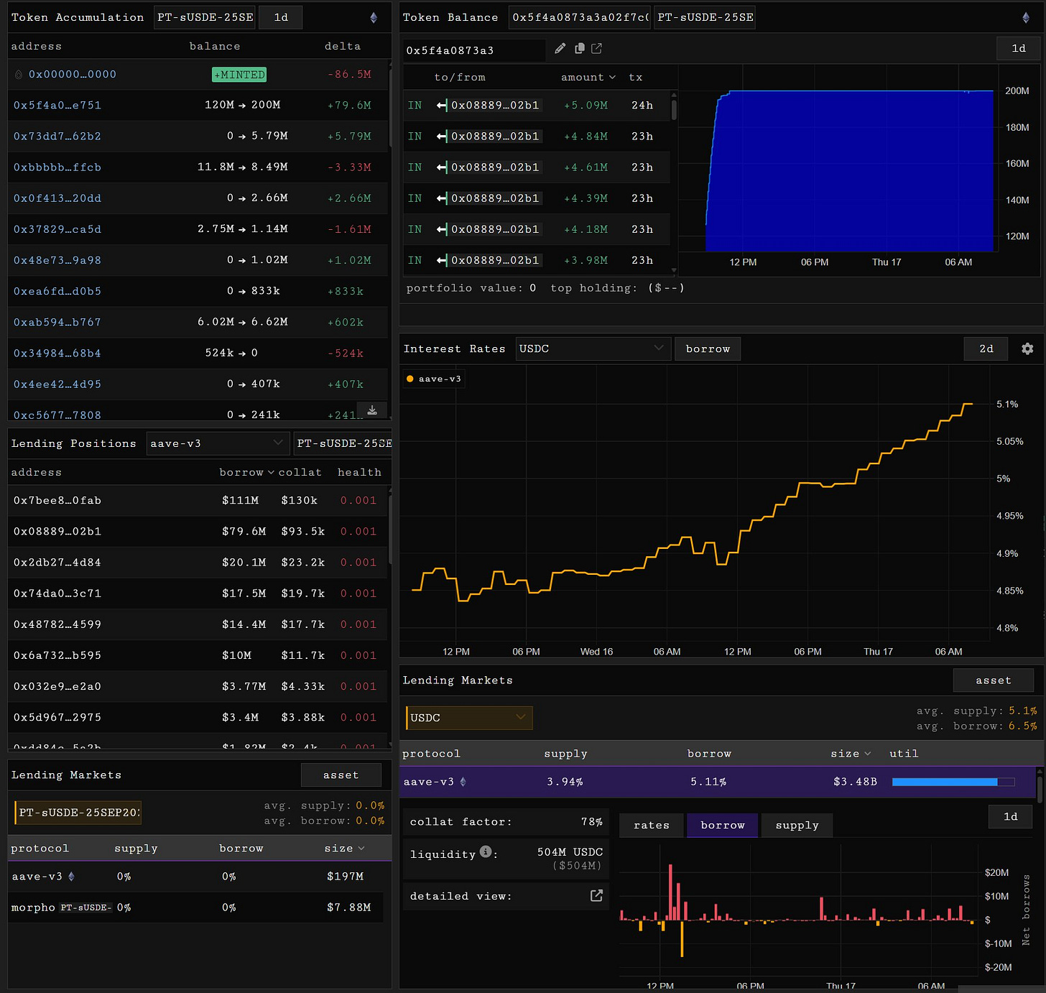Image resolution: width=1046 pixels, height=993 pixels.
Task: Open address 0x5f4a0…e751 link
Action: pos(57,105)
